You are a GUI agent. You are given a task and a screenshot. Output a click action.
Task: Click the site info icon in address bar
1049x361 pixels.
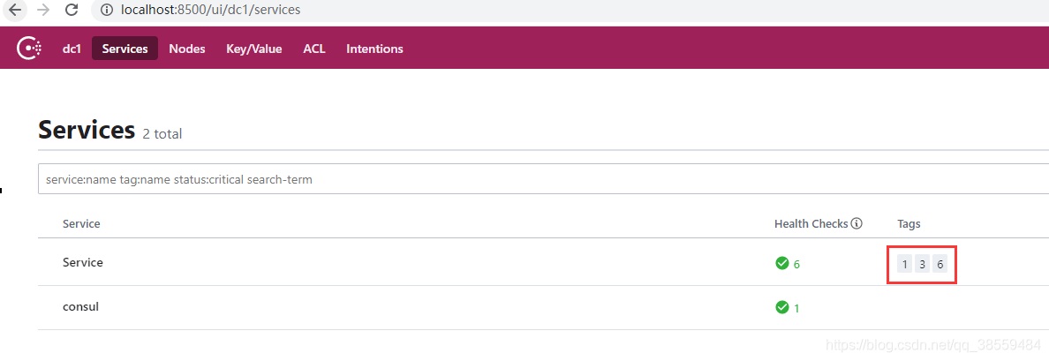[x=106, y=10]
